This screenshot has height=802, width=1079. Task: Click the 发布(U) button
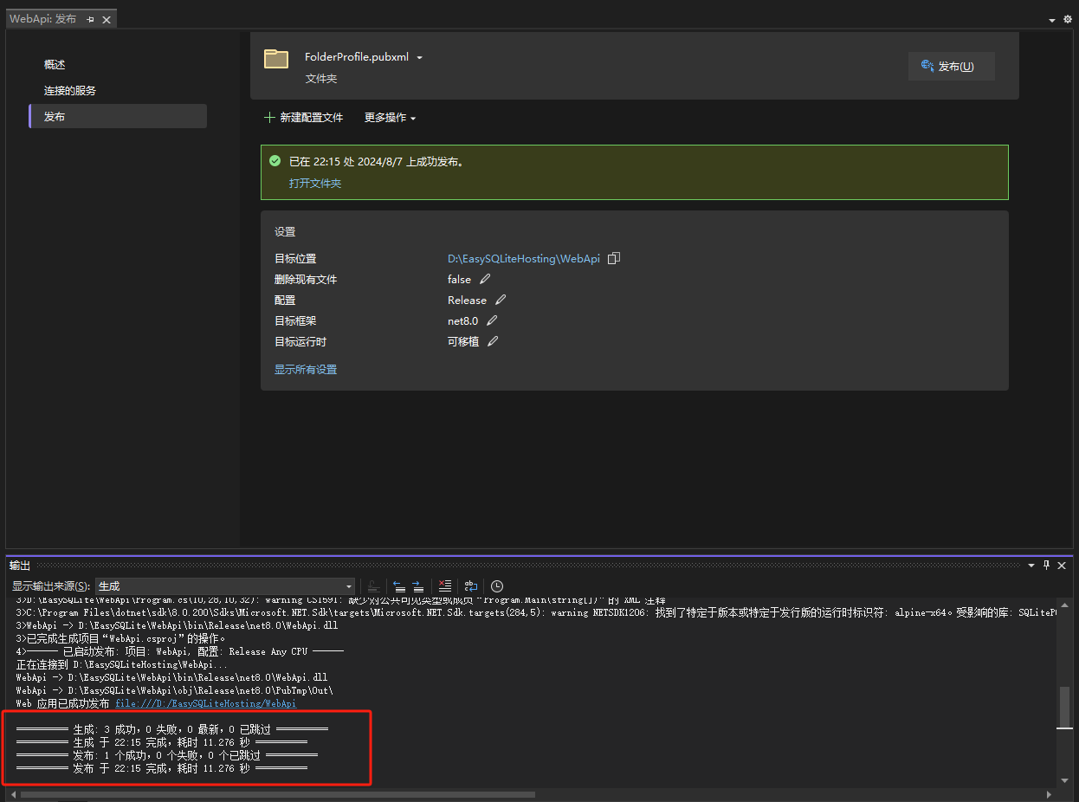pyautogui.click(x=951, y=65)
